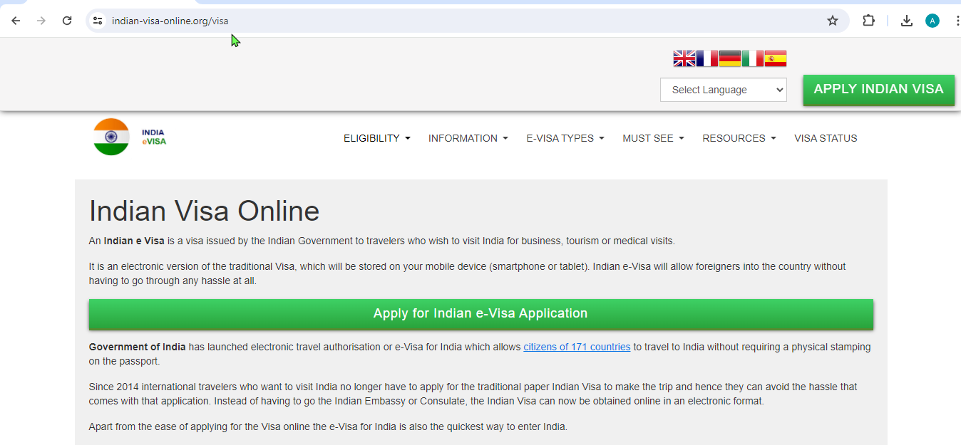
Task: Click the Apply Indian Visa button
Action: pyautogui.click(x=878, y=90)
